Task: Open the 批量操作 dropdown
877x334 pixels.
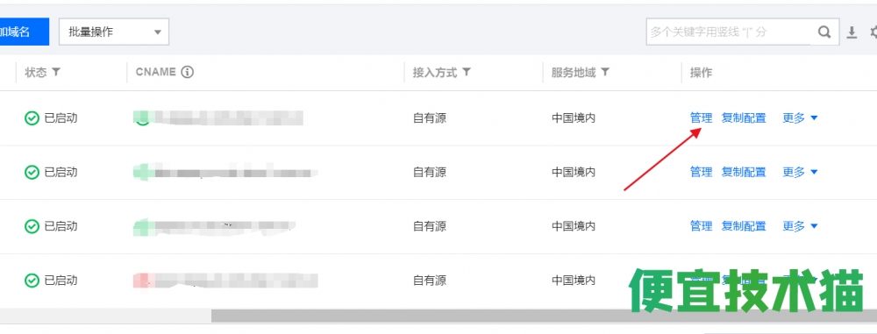Action: click(x=114, y=32)
